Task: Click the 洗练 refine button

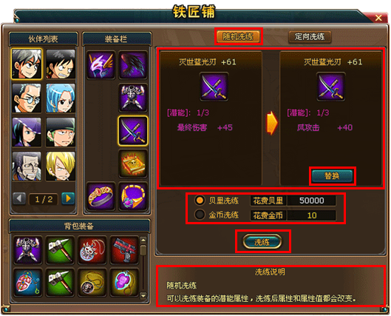Action: pos(262,241)
